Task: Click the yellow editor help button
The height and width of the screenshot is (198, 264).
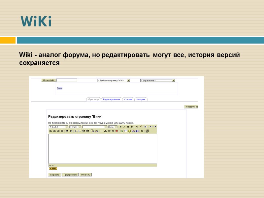Action: pyautogui.click(x=53, y=169)
